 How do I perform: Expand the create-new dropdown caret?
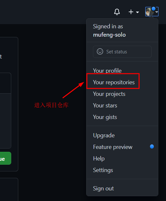[x=137, y=12]
